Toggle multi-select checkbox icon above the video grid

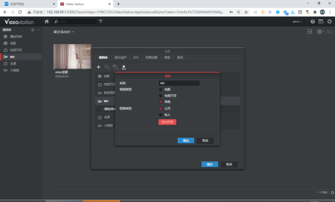(x=310, y=32)
